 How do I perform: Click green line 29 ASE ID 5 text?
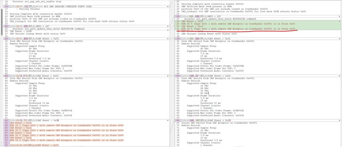point(238,24)
